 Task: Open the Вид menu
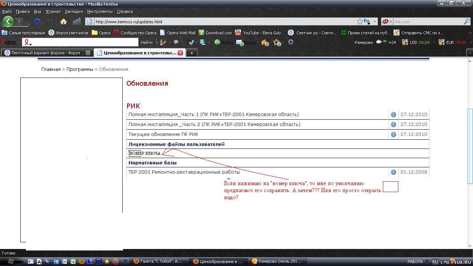click(x=37, y=11)
